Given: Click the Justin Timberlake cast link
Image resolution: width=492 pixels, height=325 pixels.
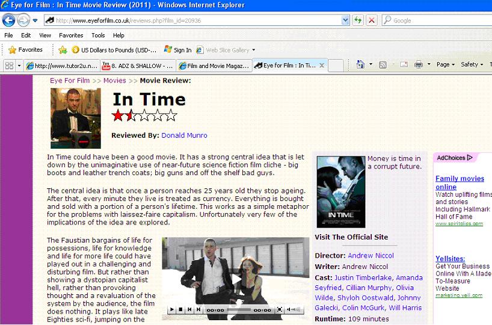Looking at the screenshot, I should click(x=363, y=277).
